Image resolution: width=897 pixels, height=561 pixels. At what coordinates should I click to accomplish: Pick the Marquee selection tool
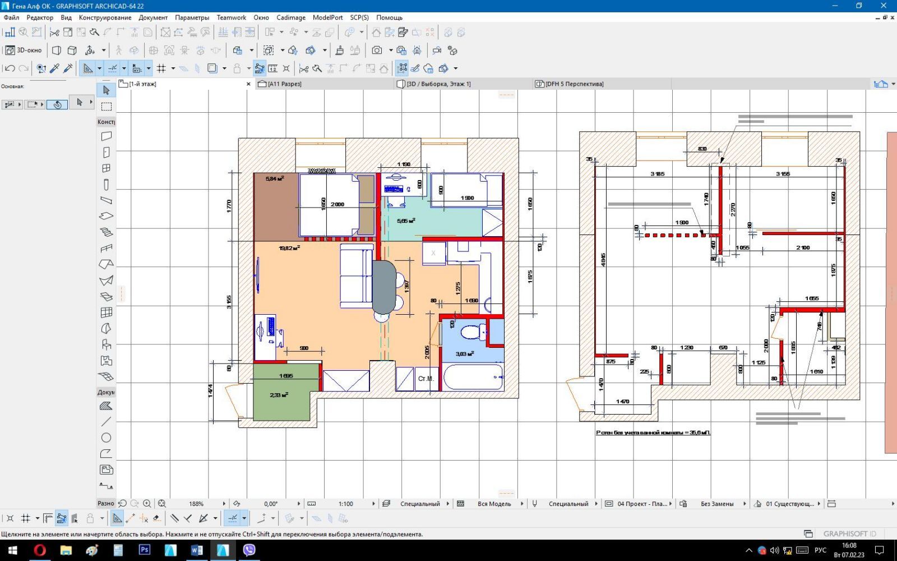(x=106, y=107)
